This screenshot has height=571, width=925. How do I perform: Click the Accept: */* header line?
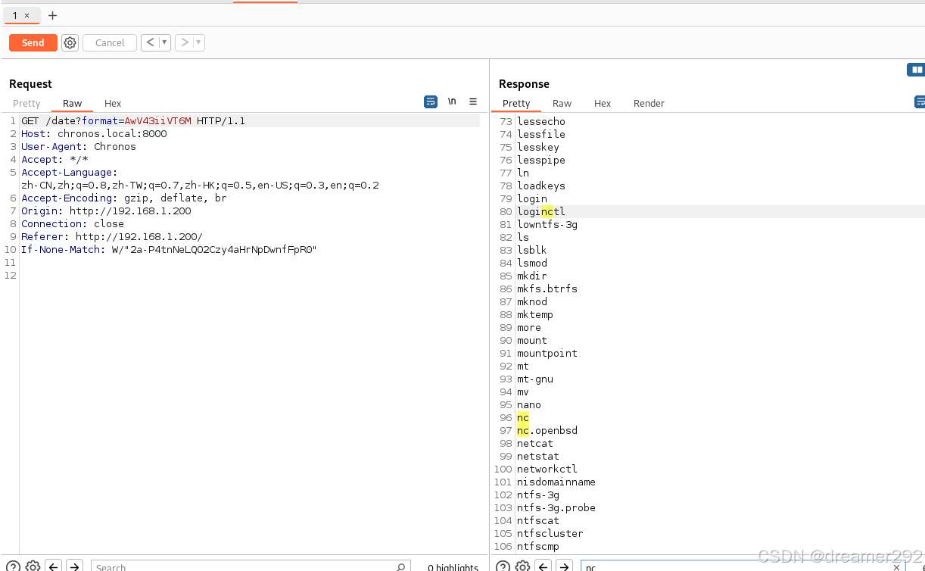click(x=55, y=160)
